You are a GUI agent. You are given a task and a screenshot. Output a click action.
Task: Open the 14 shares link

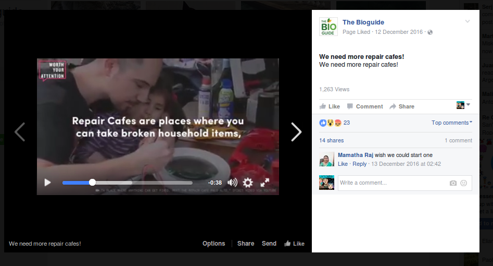[331, 140]
